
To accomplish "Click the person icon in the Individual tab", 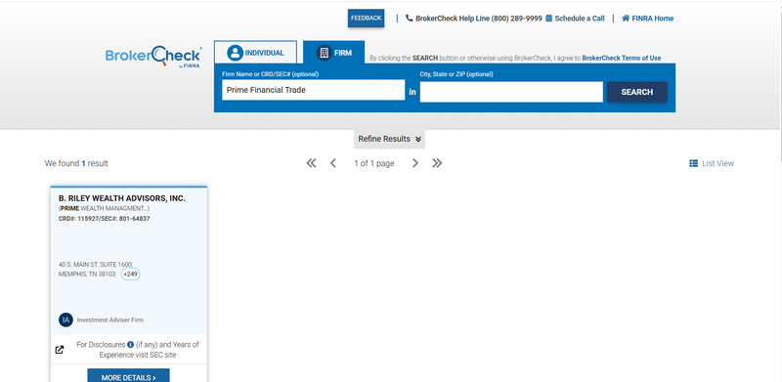I will (235, 53).
